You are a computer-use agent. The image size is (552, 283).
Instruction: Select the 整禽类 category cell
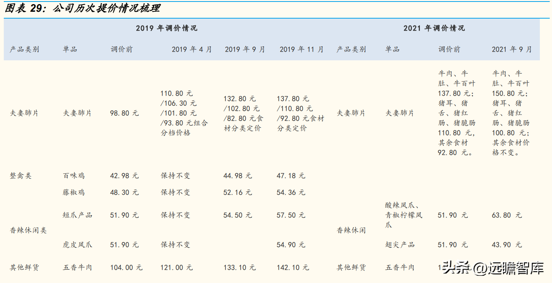coord(21,176)
